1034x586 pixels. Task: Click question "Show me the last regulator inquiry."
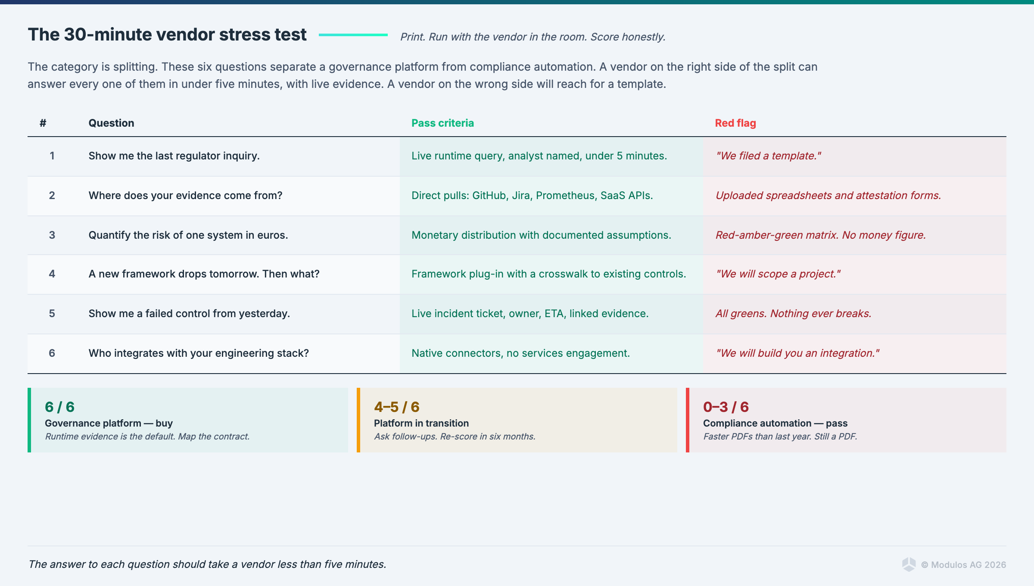tap(174, 156)
